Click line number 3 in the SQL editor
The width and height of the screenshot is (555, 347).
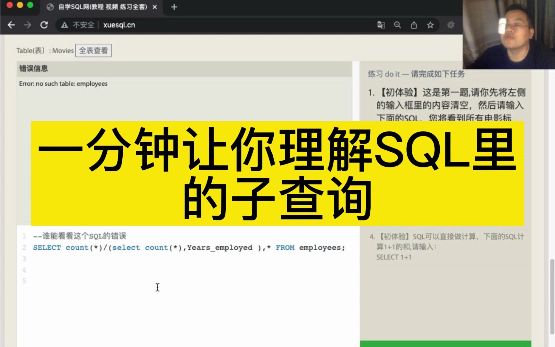[x=24, y=259]
